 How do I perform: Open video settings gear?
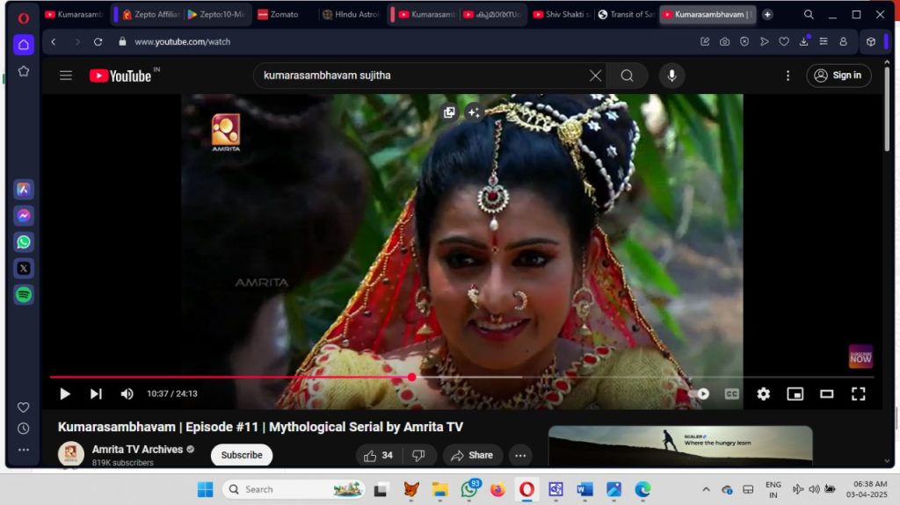pyautogui.click(x=763, y=393)
